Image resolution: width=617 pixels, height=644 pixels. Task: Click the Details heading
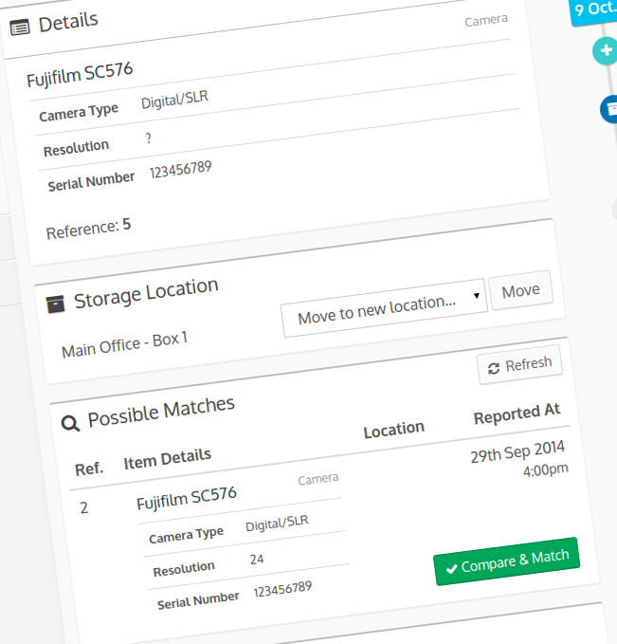[x=68, y=22]
